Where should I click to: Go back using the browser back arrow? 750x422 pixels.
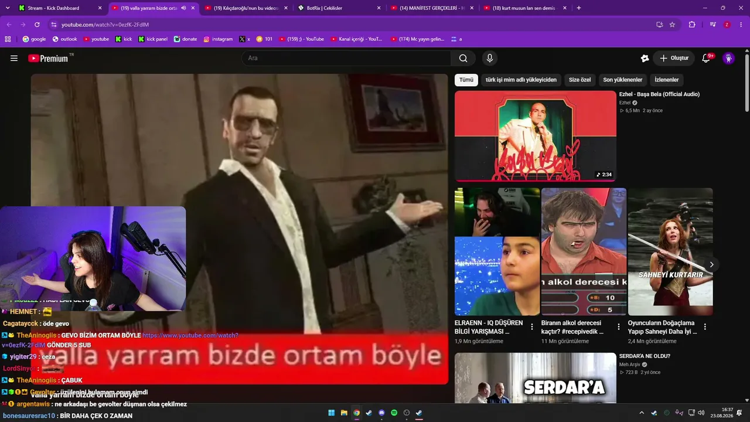tap(9, 25)
